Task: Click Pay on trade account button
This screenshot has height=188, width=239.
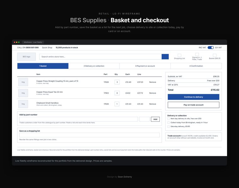Action: coord(193,105)
